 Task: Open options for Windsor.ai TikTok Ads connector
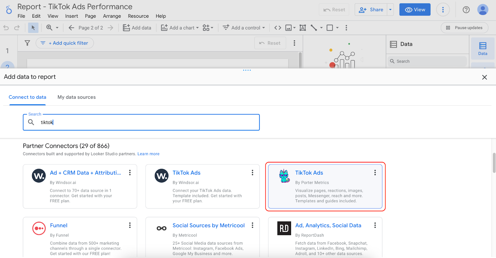tap(252, 173)
